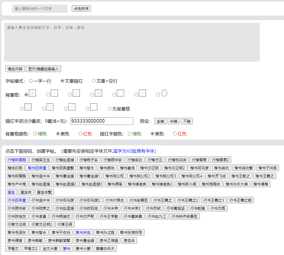
Task: Select the 甲骨文 font button
Action: click(x=13, y=248)
